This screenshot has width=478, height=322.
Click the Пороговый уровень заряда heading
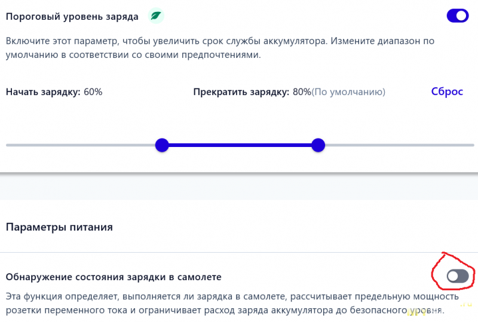click(72, 17)
